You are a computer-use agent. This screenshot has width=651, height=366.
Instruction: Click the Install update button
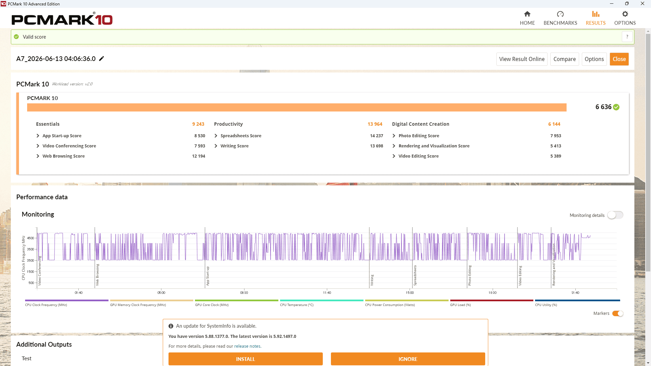click(x=245, y=359)
